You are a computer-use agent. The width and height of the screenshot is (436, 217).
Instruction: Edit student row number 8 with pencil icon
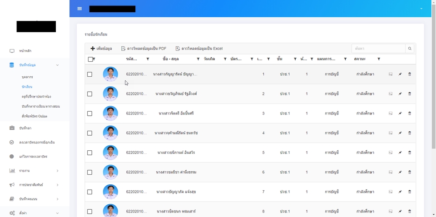pos(400,212)
